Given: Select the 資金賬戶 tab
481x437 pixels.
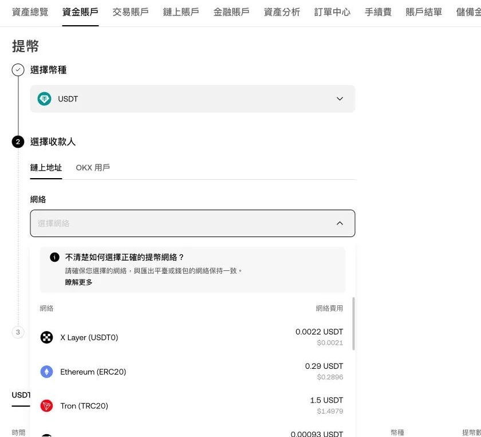Looking at the screenshot, I should [x=80, y=12].
